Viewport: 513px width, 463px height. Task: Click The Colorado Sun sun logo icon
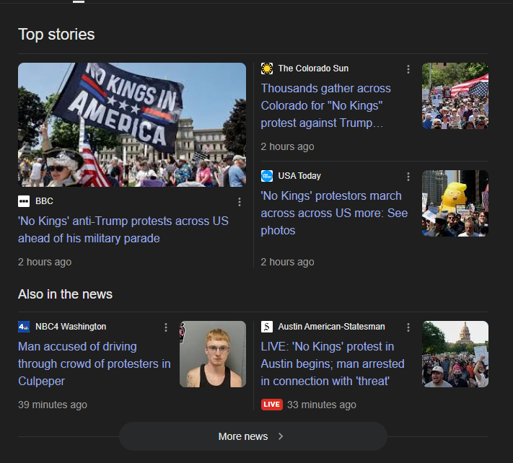pos(267,69)
